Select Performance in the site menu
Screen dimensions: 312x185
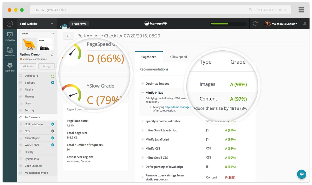pyautogui.click(x=32, y=117)
